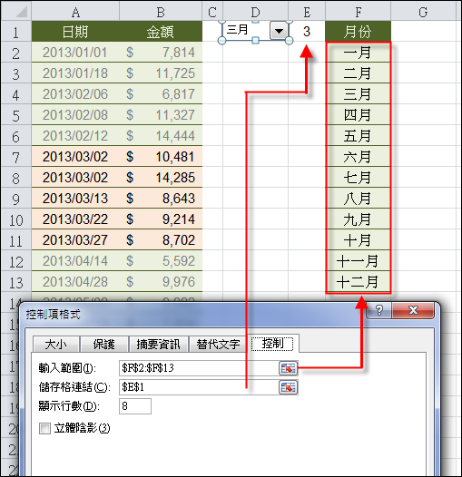Click the cell with 四月
This screenshot has width=462, height=477.
(358, 115)
